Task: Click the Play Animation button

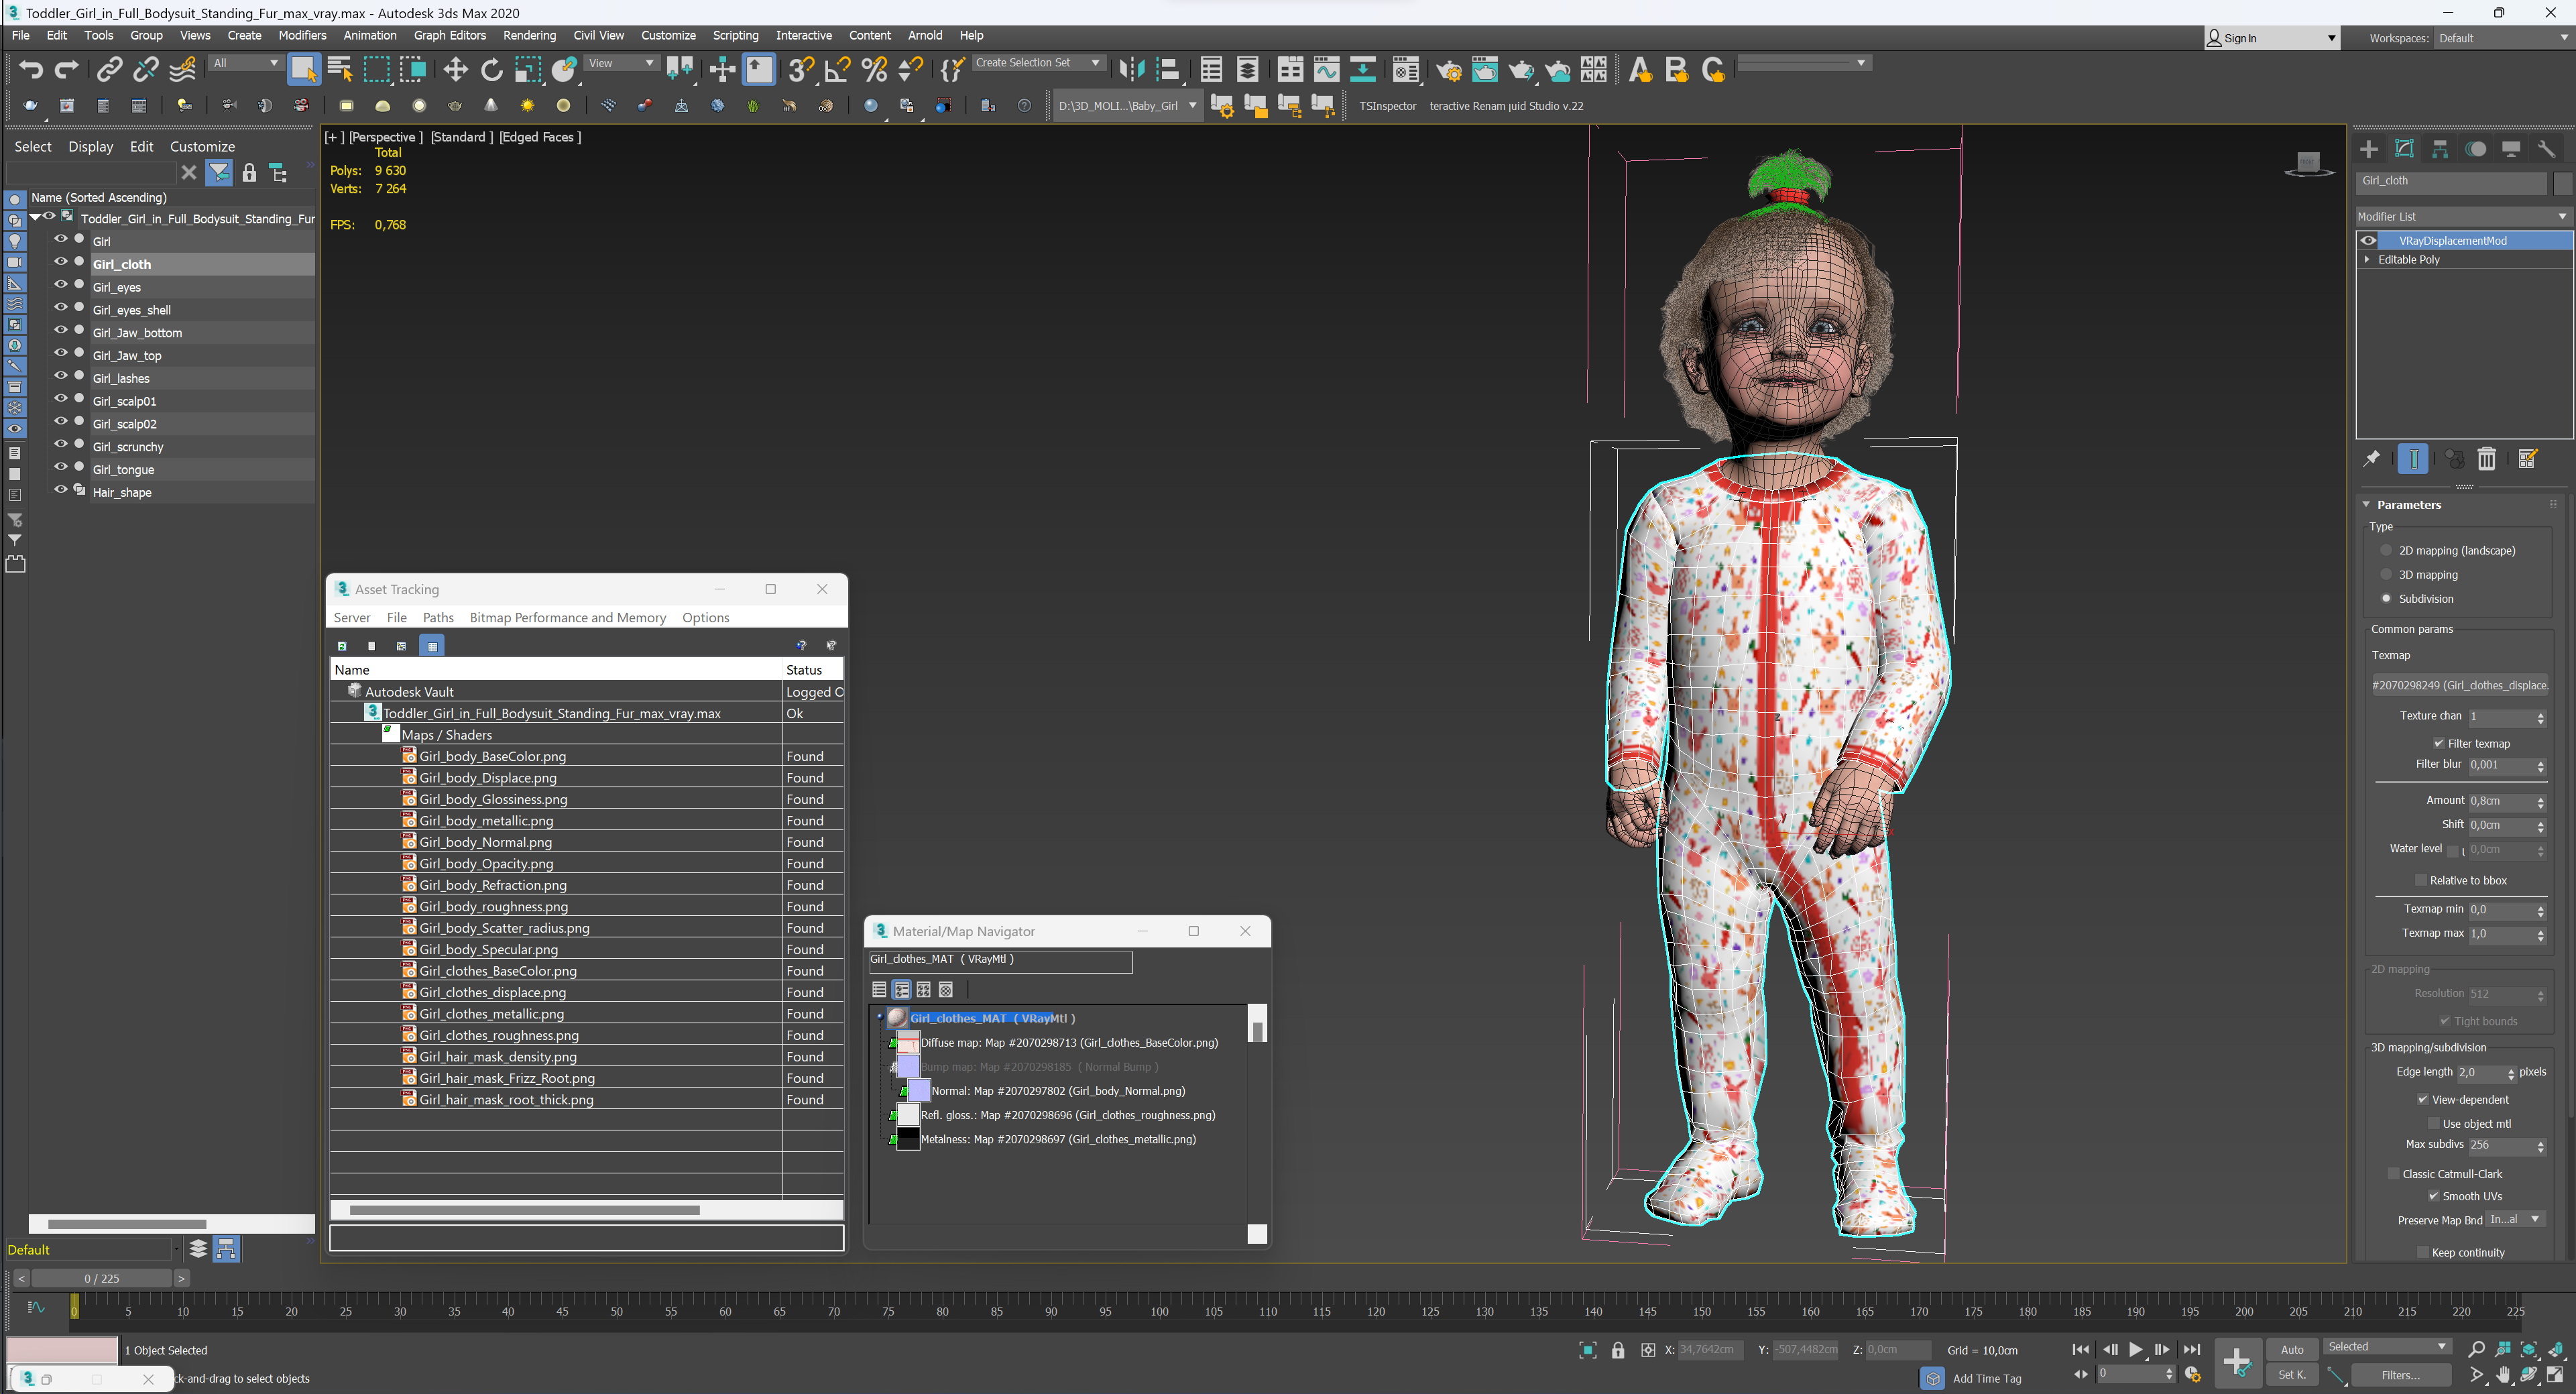Action: (x=2135, y=1349)
